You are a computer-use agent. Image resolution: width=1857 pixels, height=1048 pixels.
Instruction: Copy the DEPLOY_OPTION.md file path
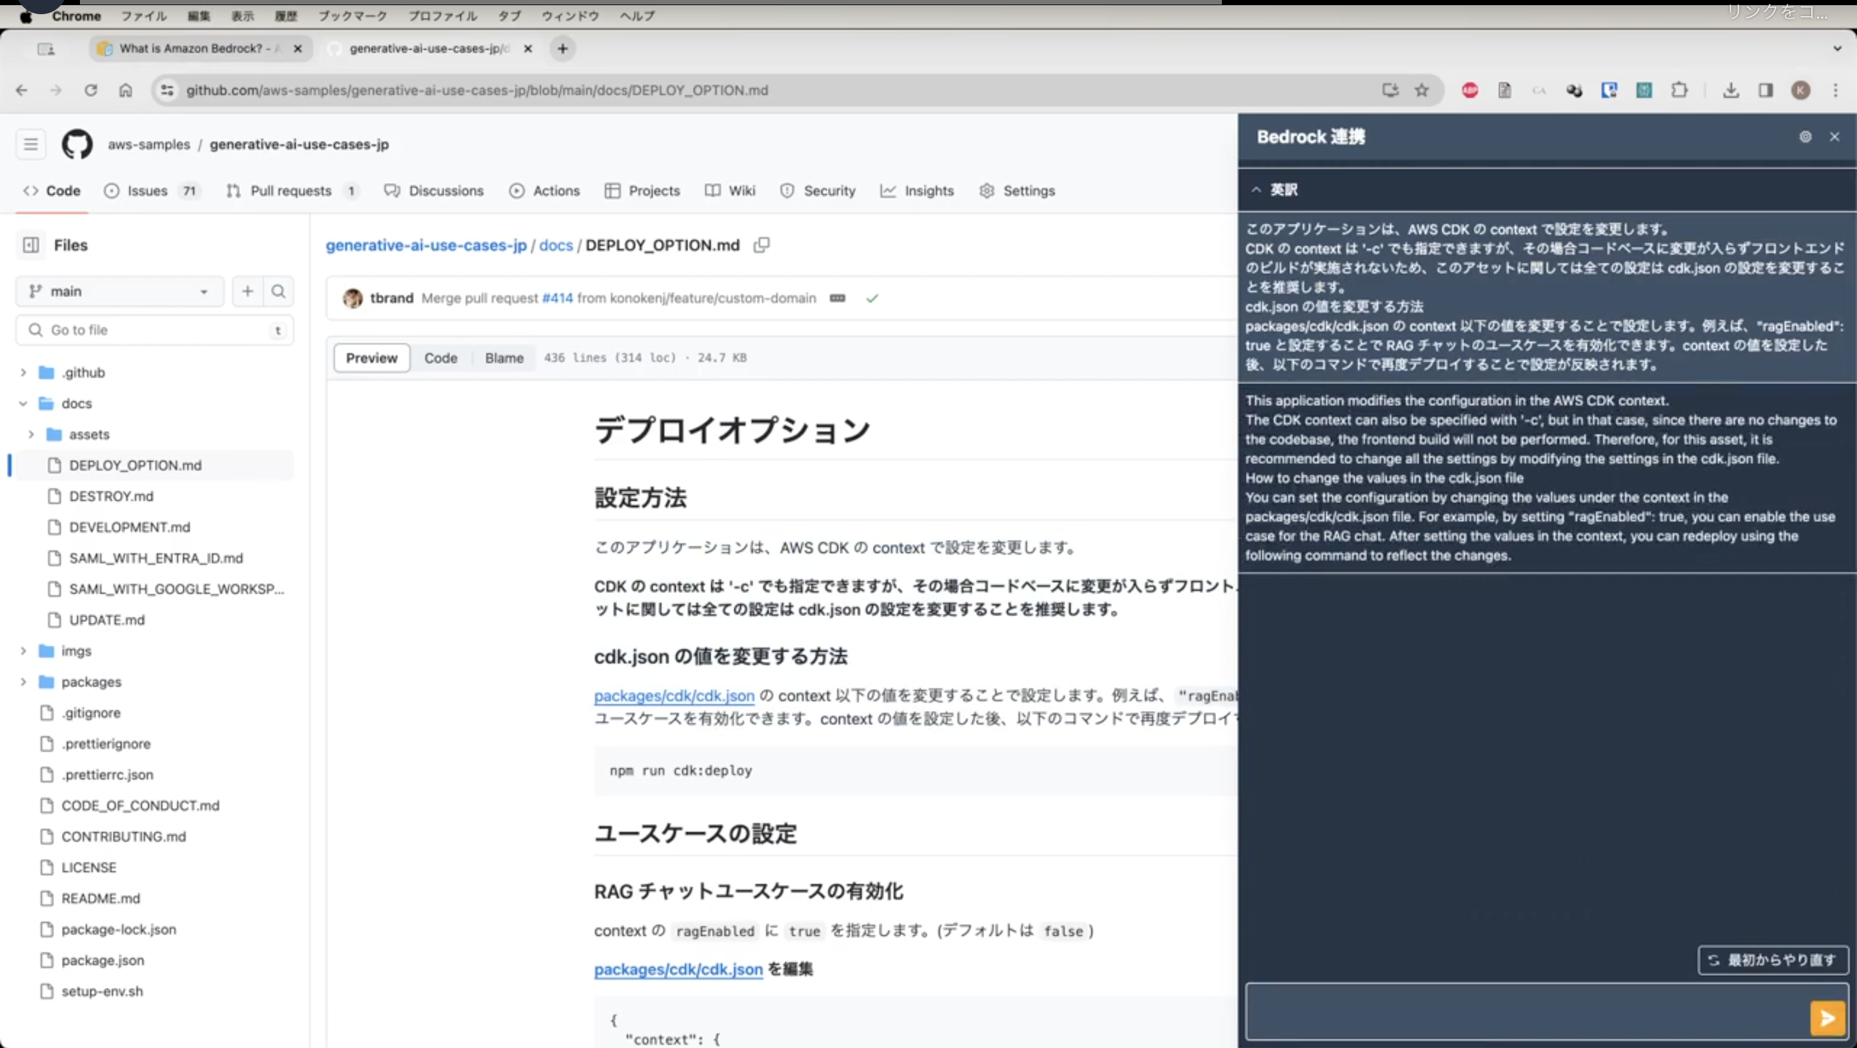click(761, 245)
